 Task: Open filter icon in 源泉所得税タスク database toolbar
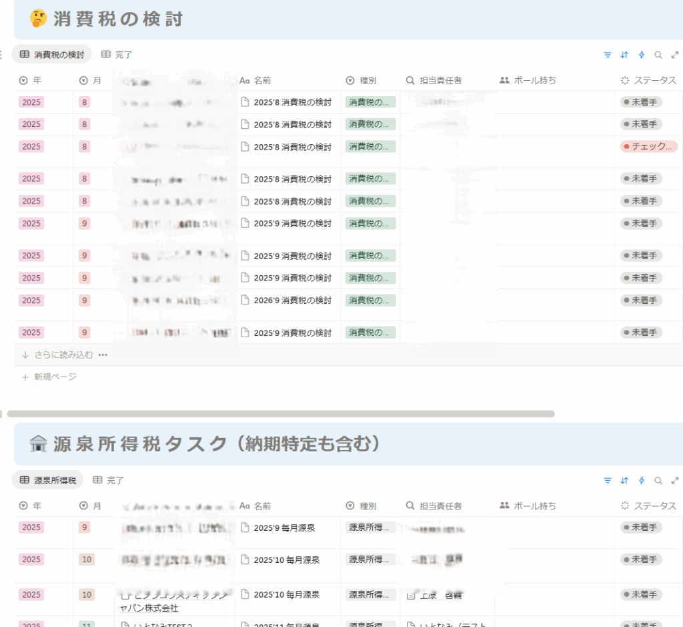(x=607, y=480)
